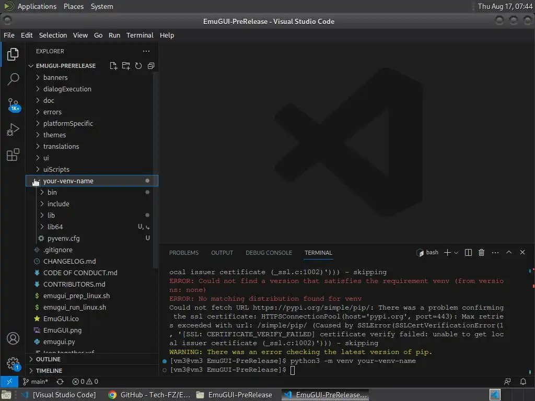
Task: Click the Explorer vertical scrollbar
Action: click(156, 171)
